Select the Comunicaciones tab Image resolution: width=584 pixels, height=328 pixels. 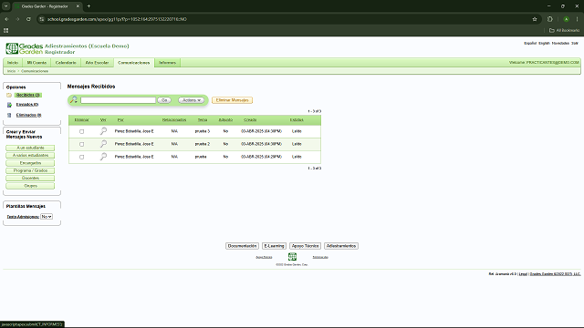click(x=134, y=63)
